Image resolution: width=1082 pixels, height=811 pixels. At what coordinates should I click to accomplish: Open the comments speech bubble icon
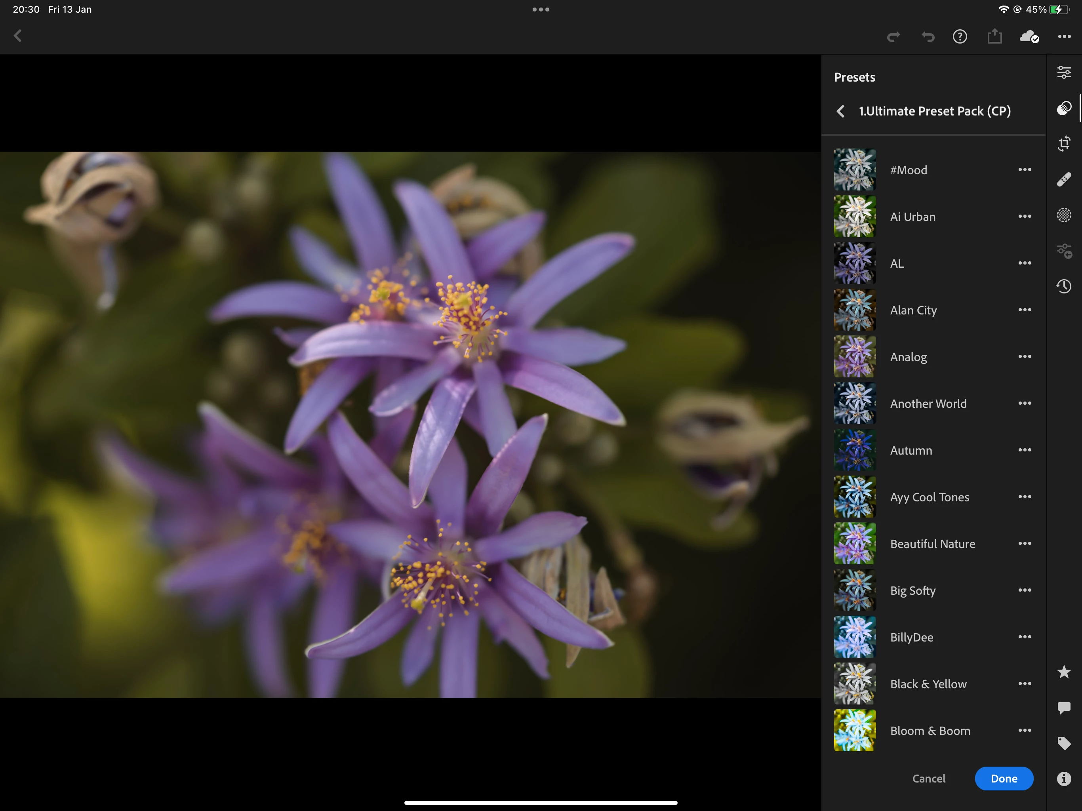1063,708
